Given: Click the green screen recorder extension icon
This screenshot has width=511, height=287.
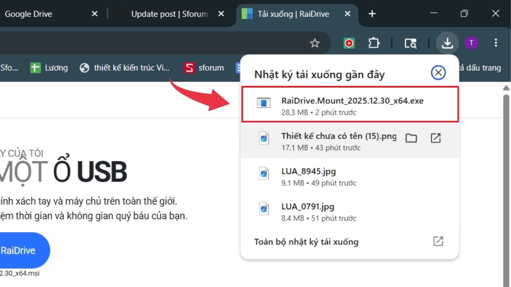Looking at the screenshot, I should pos(349,43).
